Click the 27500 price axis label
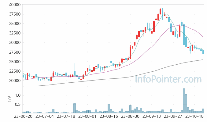Image resolution: width=207 pixels, height=122 pixels. (15, 52)
